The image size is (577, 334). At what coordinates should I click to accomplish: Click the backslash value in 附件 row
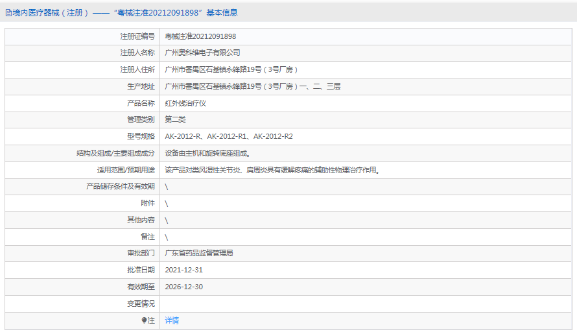click(x=167, y=203)
